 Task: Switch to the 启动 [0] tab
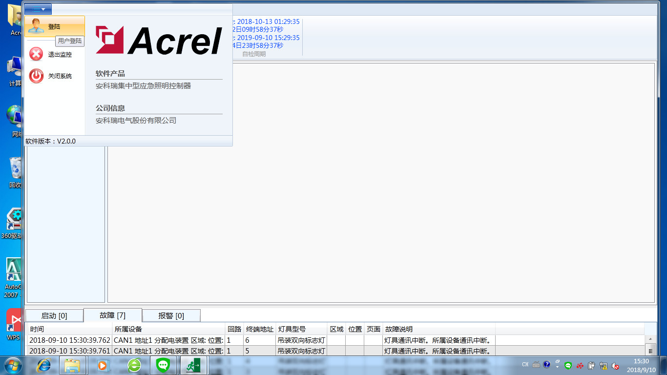click(54, 315)
